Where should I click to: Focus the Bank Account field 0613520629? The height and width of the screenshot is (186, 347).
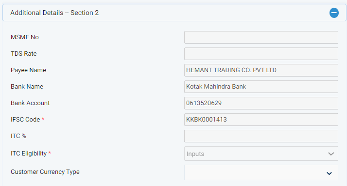[x=261, y=103]
